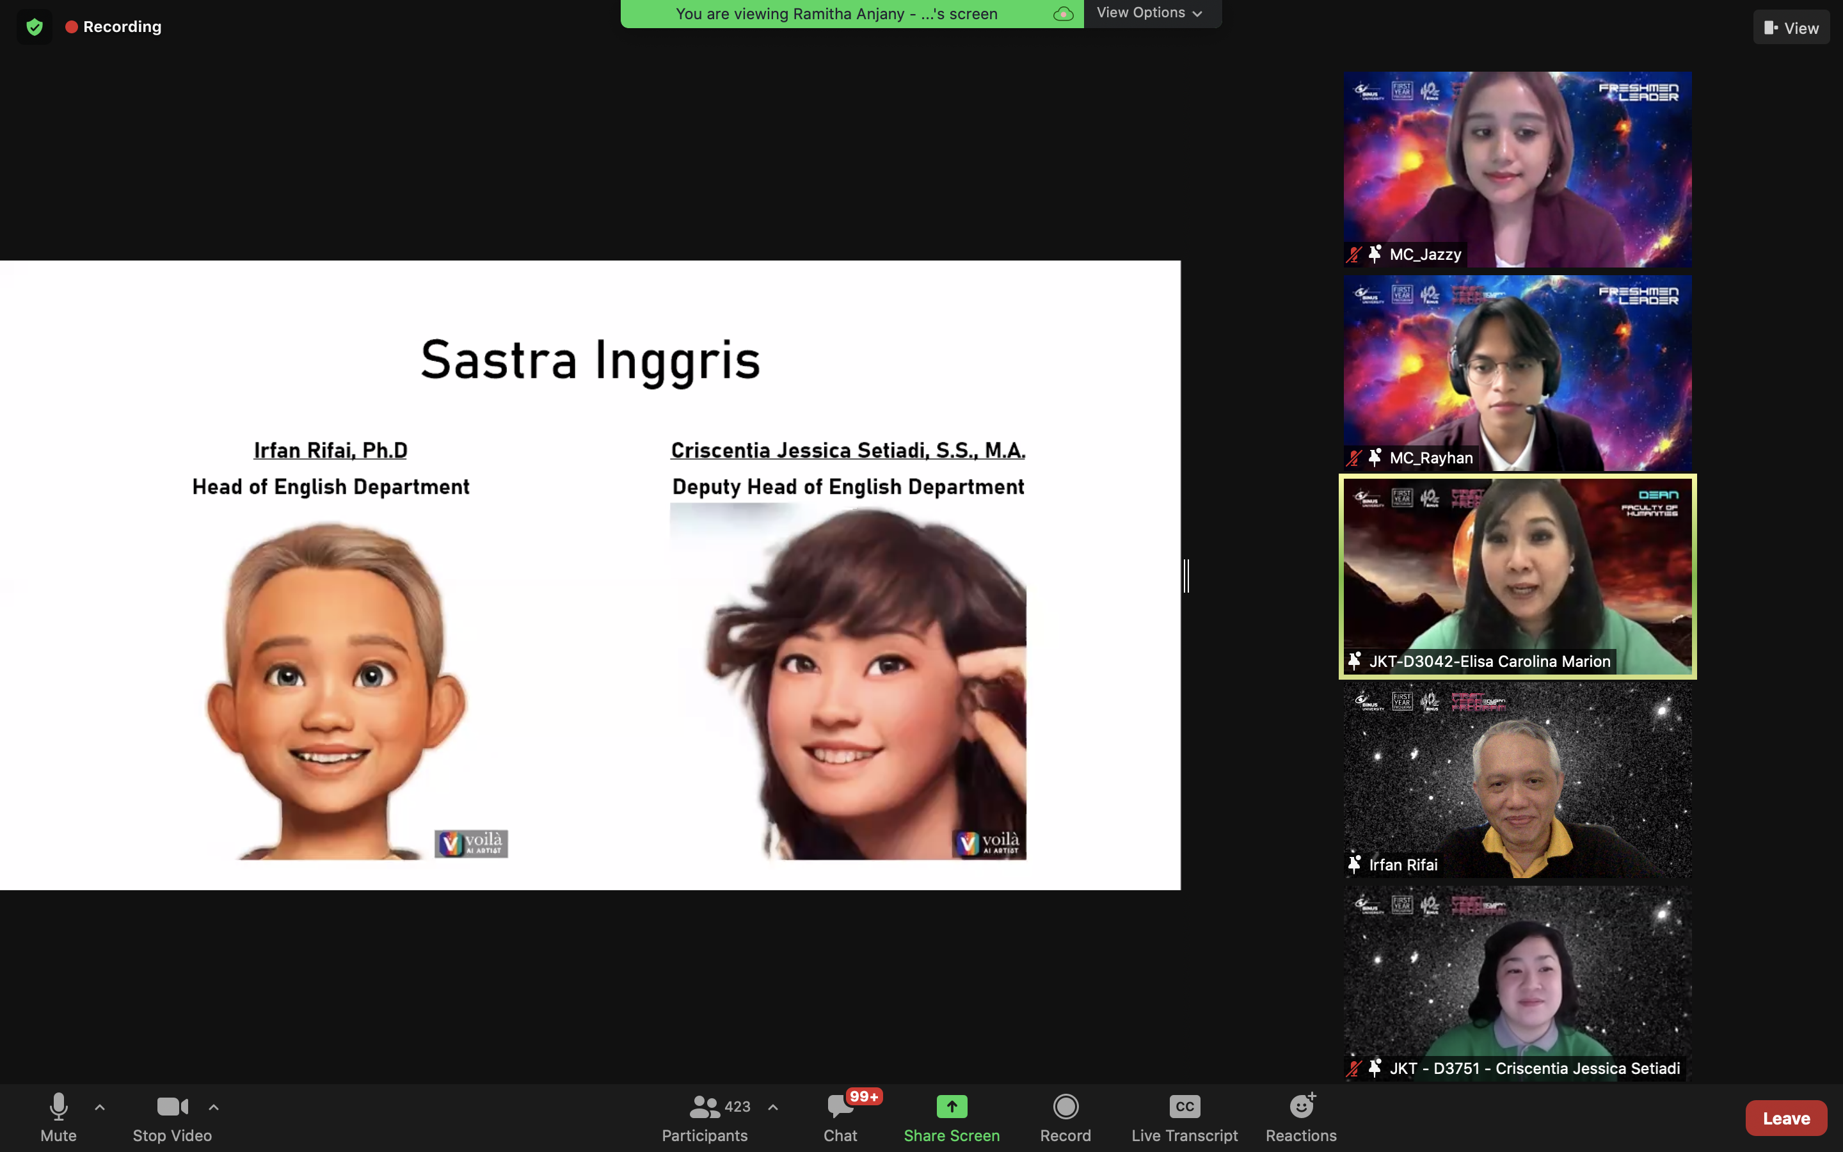This screenshot has height=1152, width=1843.
Task: Expand video options arrow beside Stop Video
Action: pos(214,1107)
